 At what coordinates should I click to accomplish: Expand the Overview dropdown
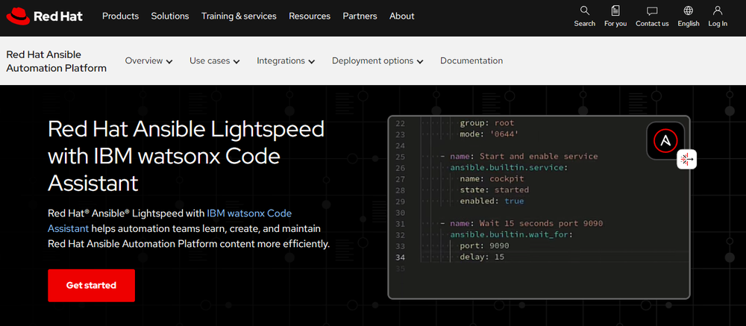[149, 61]
